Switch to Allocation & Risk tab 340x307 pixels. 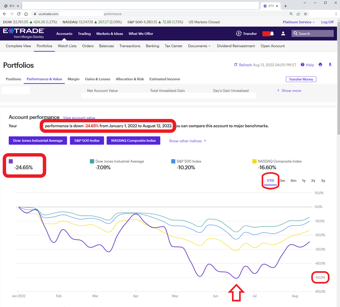coord(130,79)
